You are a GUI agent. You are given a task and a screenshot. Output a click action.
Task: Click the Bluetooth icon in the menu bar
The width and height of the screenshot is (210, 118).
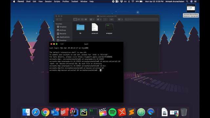(129, 1)
